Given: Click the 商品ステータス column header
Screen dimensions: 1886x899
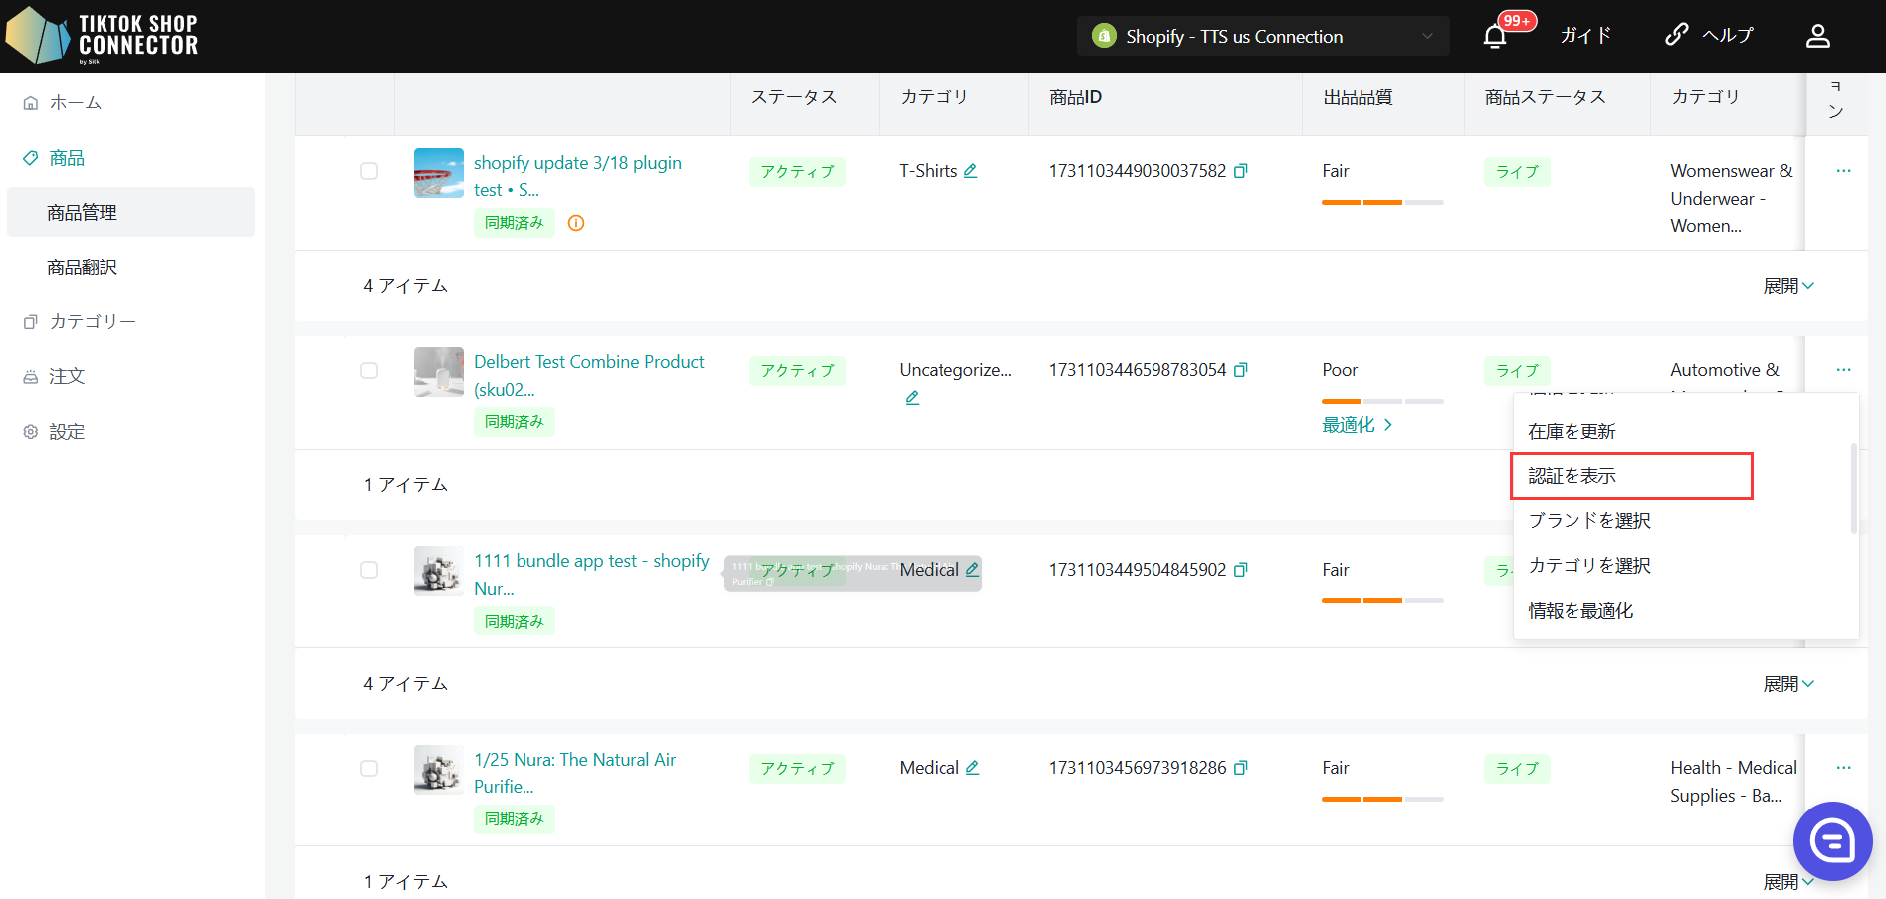Looking at the screenshot, I should 1545,97.
